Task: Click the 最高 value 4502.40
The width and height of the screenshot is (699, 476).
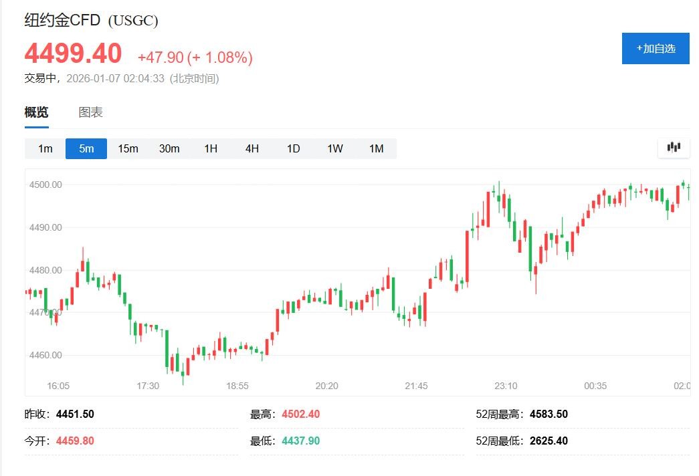Action: [301, 414]
